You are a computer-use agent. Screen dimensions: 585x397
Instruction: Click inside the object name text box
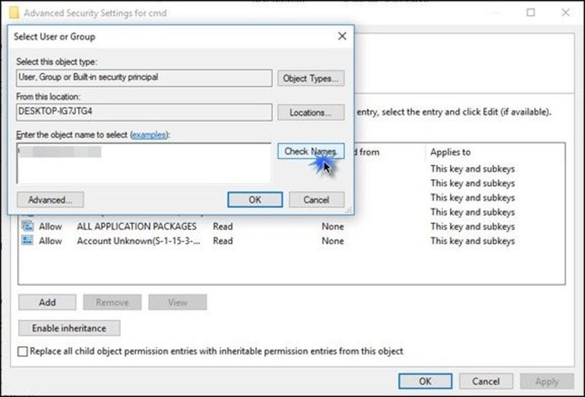144,163
